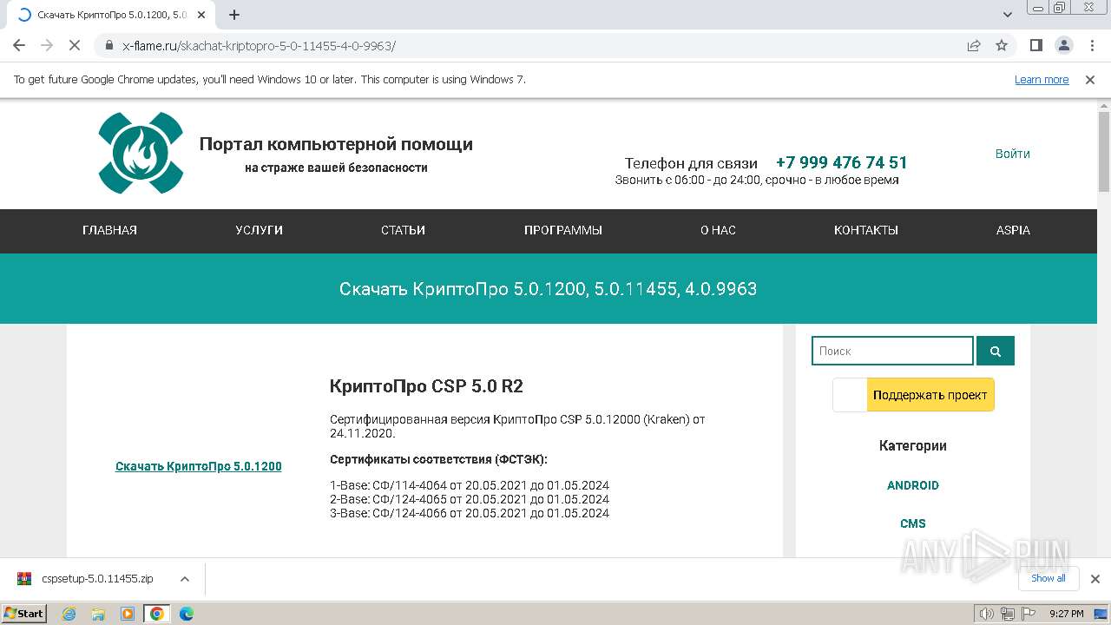Download via Скачать КриптоПро 5.0.1200 link
Image resolution: width=1111 pixels, height=625 pixels.
pyautogui.click(x=199, y=466)
